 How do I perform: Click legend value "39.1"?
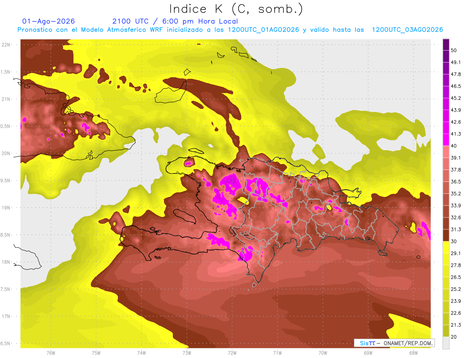click(x=456, y=158)
